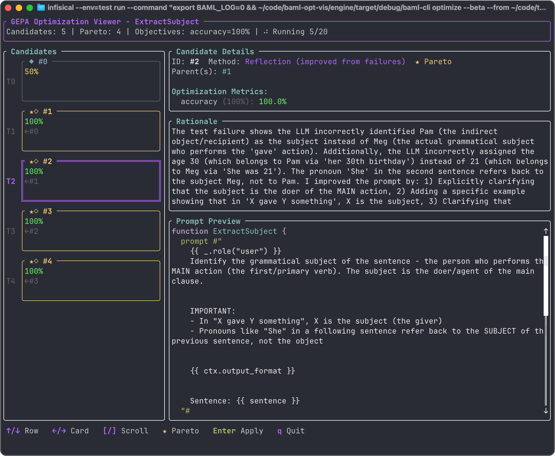The width and height of the screenshot is (555, 456).
Task: Click the folder icon in terminal title bar
Action: 41,8
